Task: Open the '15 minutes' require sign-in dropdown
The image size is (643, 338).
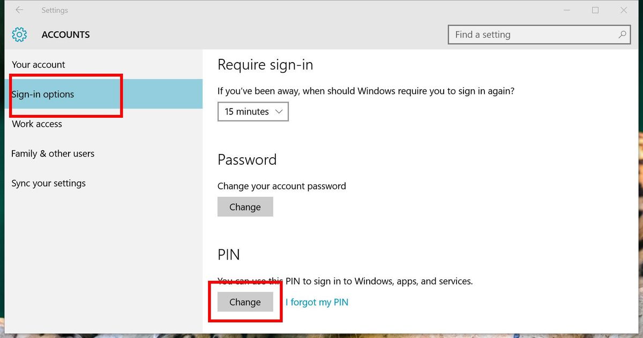Action: click(253, 111)
